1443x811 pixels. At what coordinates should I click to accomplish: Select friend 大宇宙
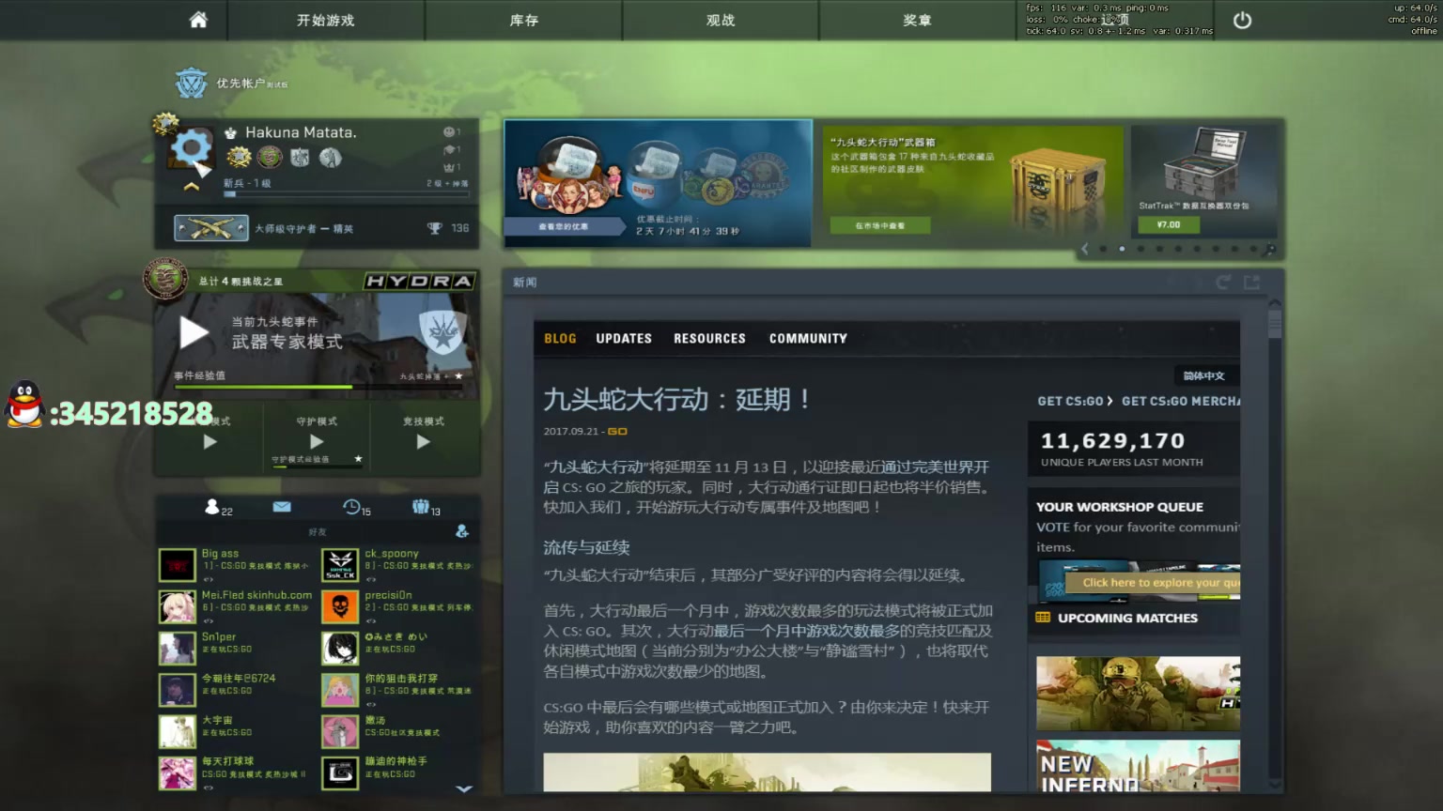[237, 731]
